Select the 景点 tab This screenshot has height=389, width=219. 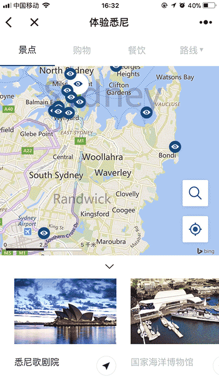click(x=27, y=50)
